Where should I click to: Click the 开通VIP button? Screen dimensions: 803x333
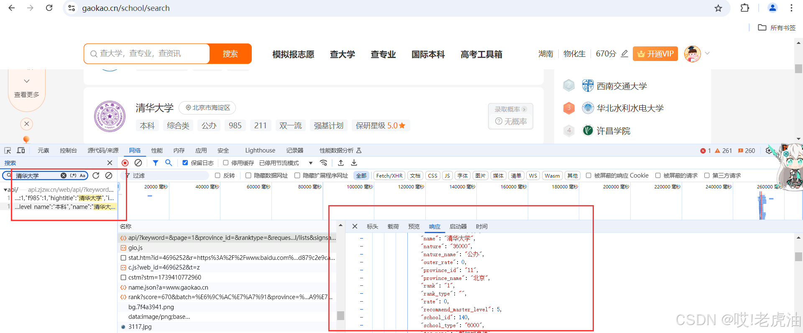[x=655, y=53]
